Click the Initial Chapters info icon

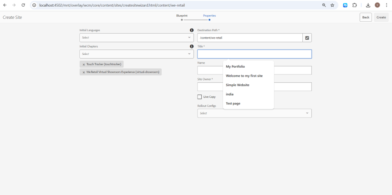[x=191, y=46]
